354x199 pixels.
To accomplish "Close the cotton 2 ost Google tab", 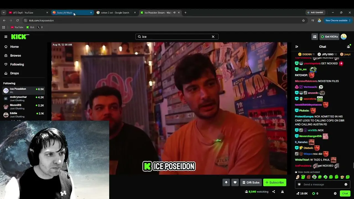I will pos(135,12).
